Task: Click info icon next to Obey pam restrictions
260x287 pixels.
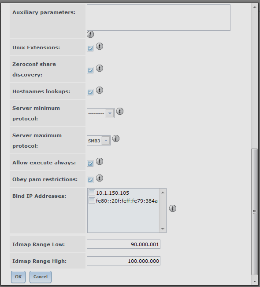Action: pyautogui.click(x=100, y=178)
